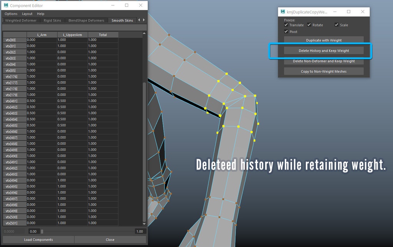393x247 pixels.
Task: Click Delete History and Keep Weight
Action: point(324,51)
